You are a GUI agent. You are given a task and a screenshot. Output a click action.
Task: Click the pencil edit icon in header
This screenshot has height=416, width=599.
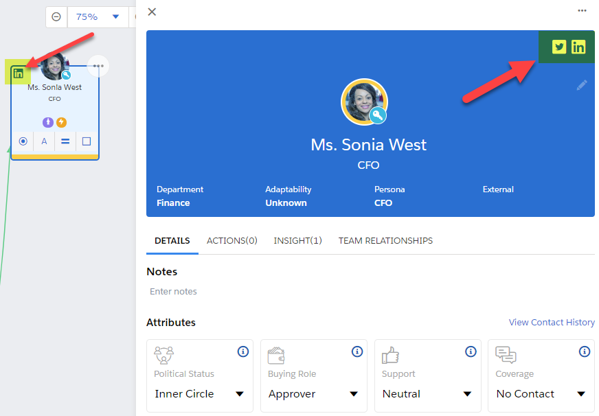[x=582, y=85]
